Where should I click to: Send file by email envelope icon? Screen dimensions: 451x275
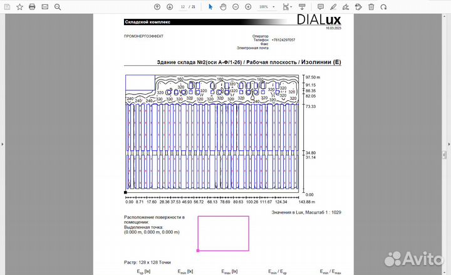click(44, 7)
